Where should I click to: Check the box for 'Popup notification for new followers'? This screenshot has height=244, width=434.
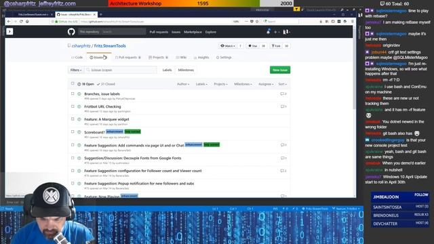click(x=73, y=184)
